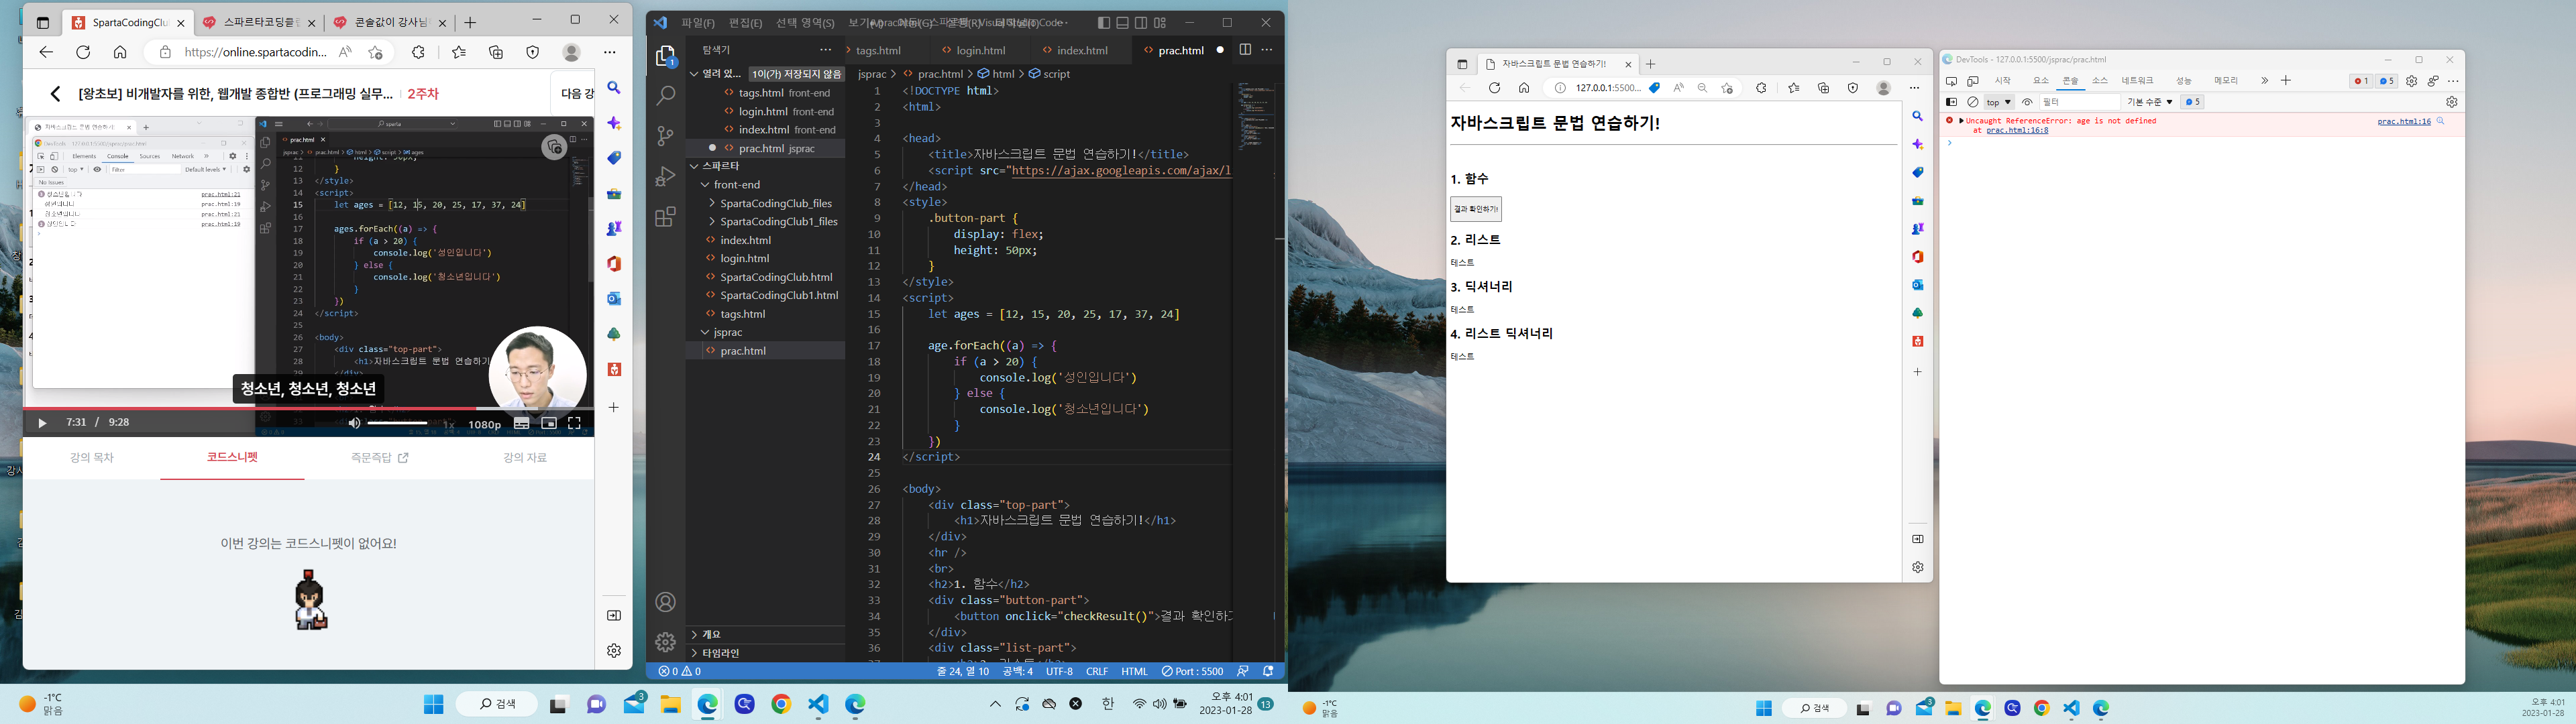Click the HTML language mode in status bar
This screenshot has width=2576, height=724.
click(x=1134, y=672)
